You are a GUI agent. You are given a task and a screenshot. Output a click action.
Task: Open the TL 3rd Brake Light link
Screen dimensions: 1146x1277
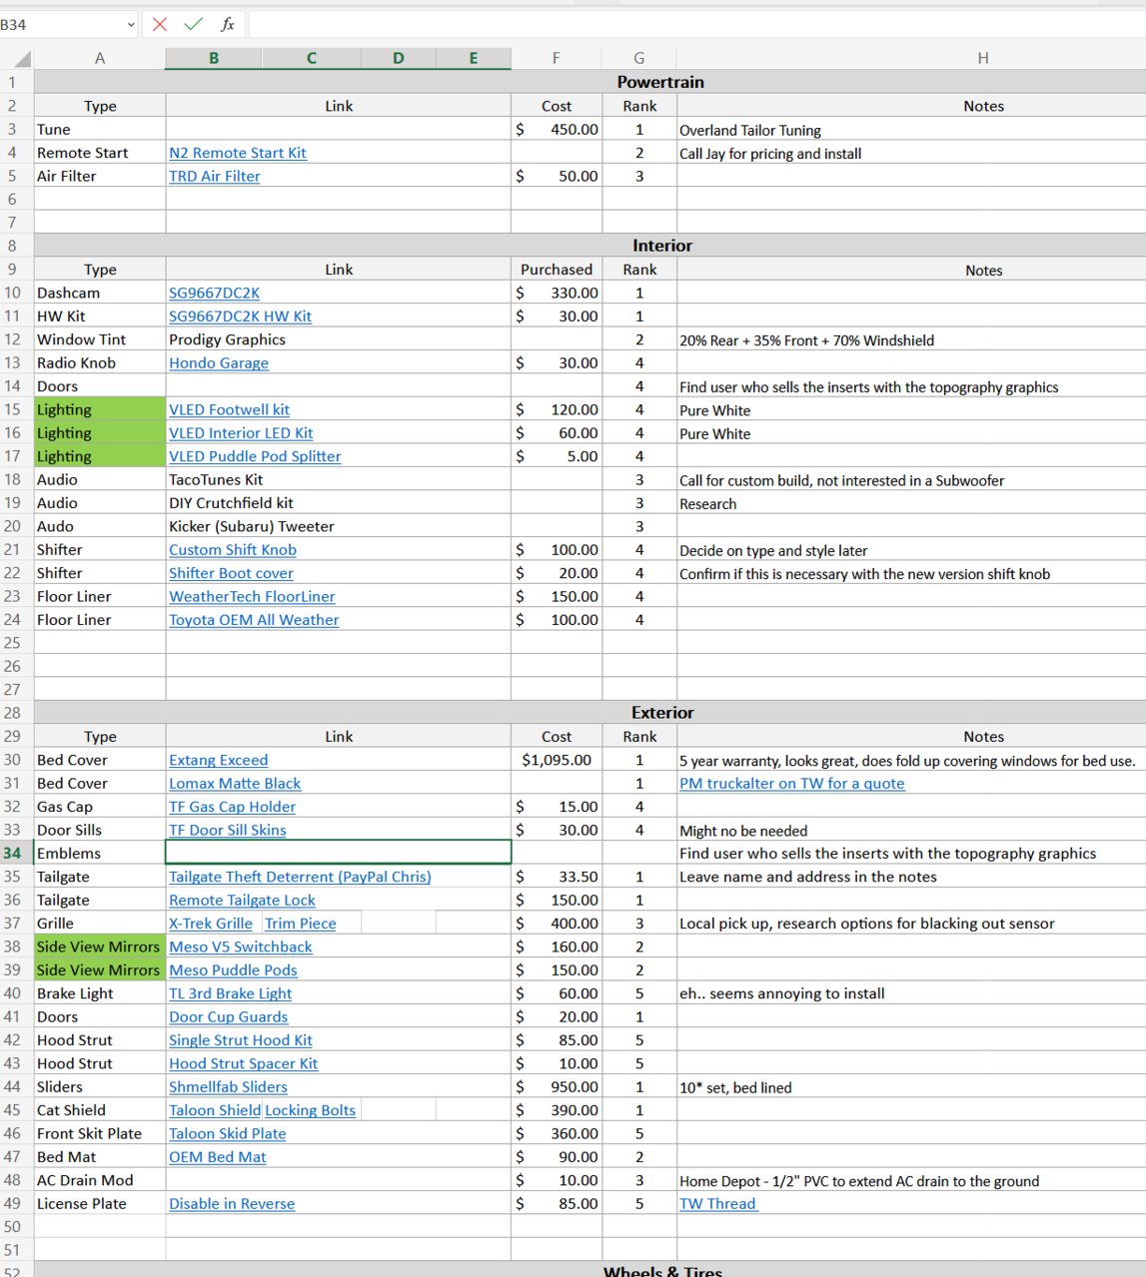[x=231, y=993]
